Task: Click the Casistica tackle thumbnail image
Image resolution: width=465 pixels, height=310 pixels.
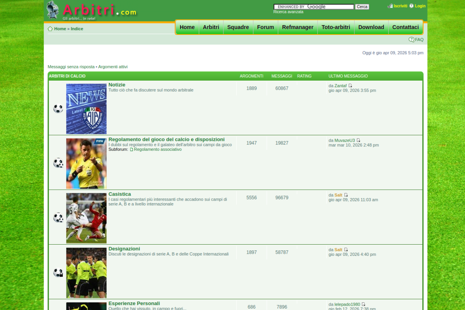Action: click(86, 218)
